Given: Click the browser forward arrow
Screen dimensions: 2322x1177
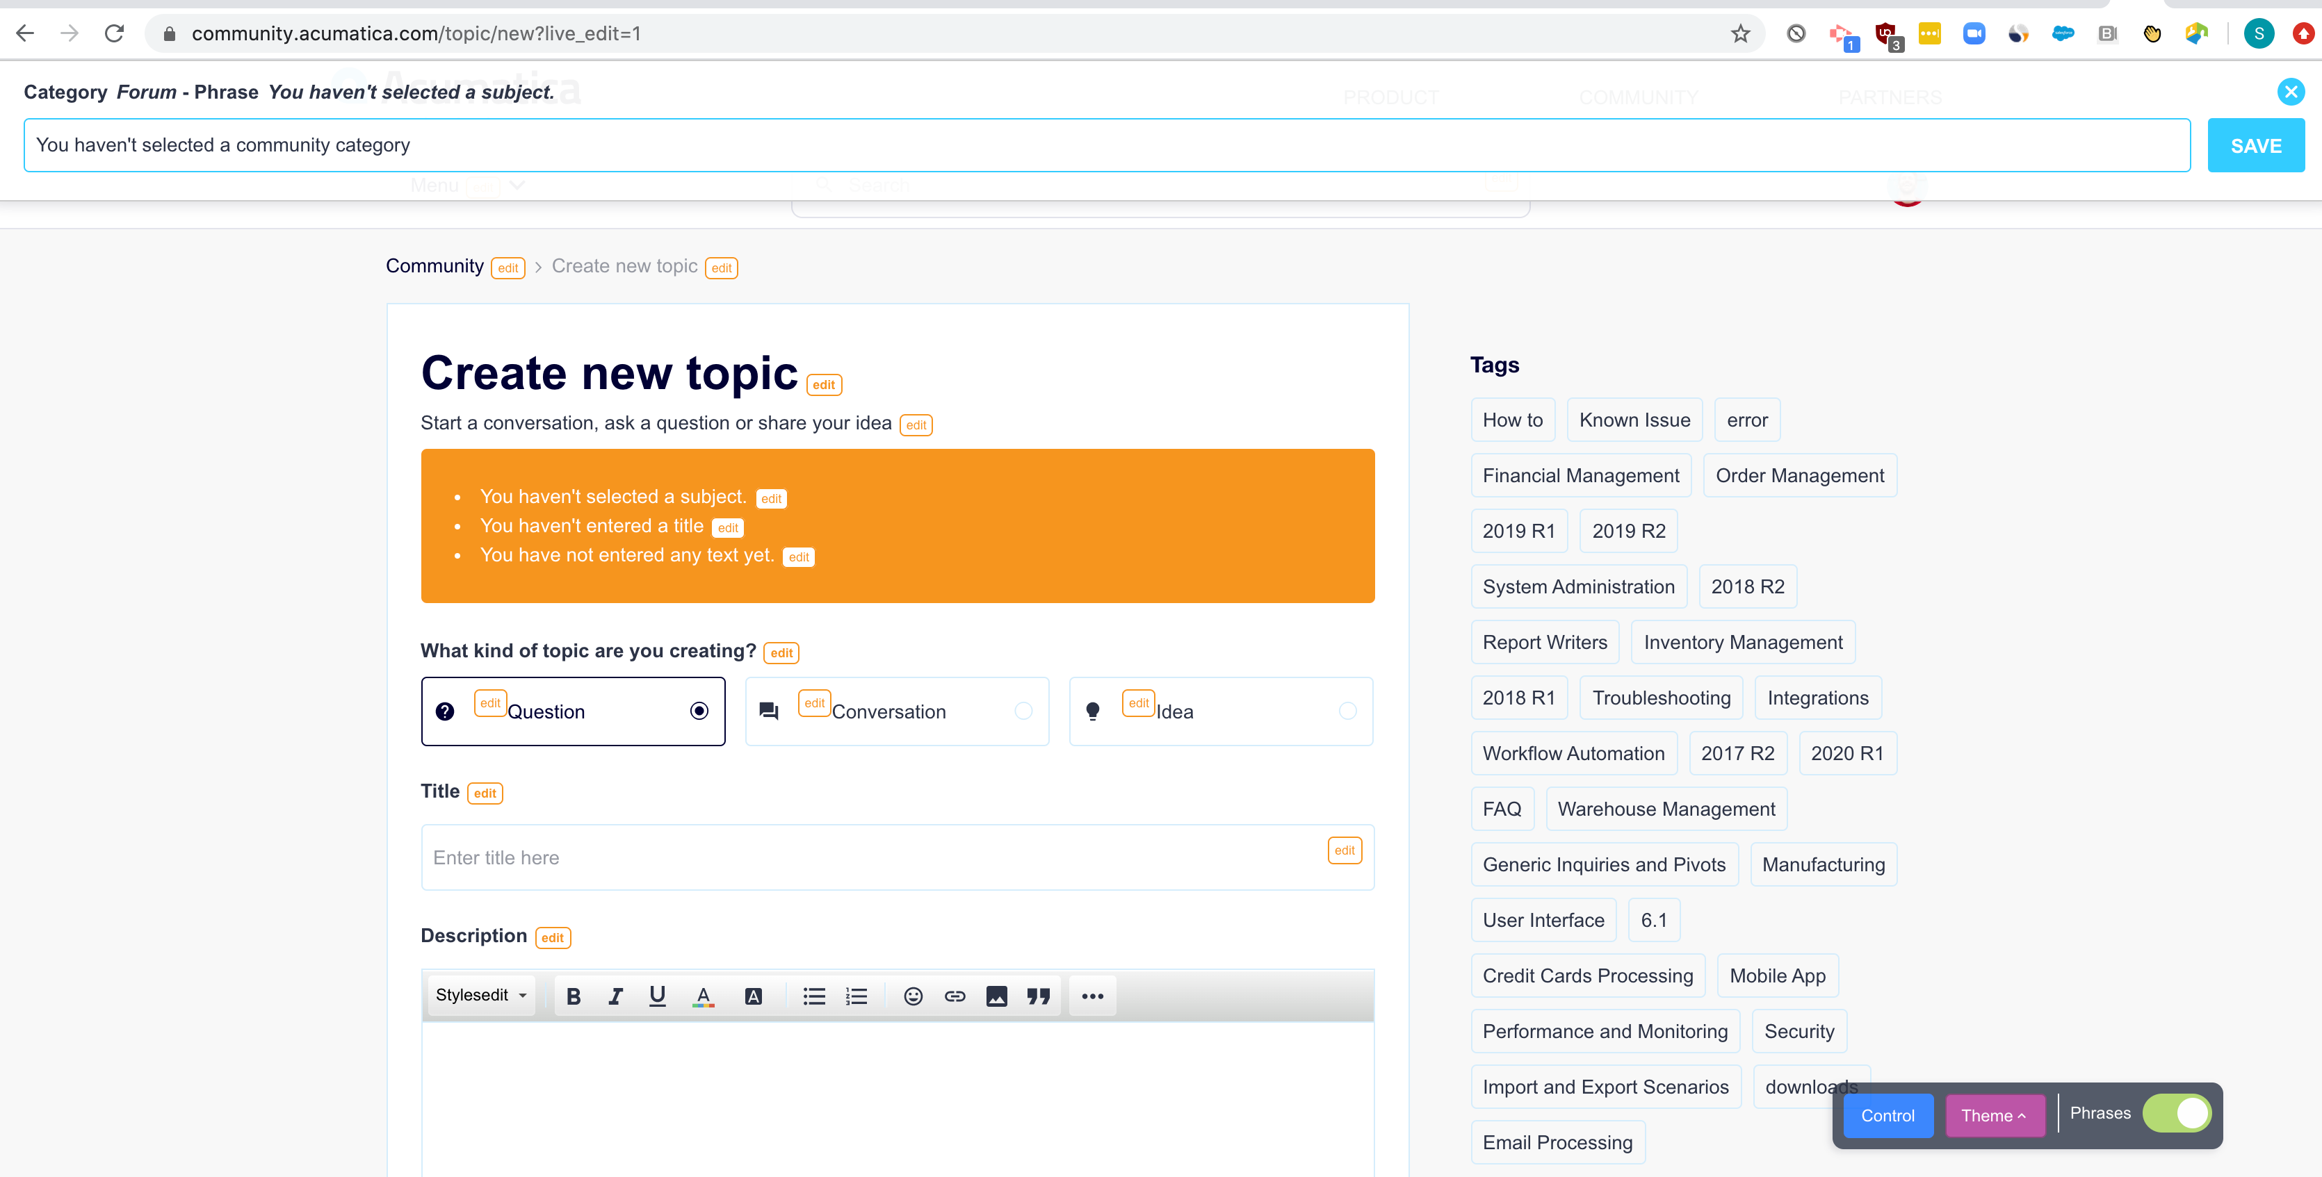Looking at the screenshot, I should (70, 33).
